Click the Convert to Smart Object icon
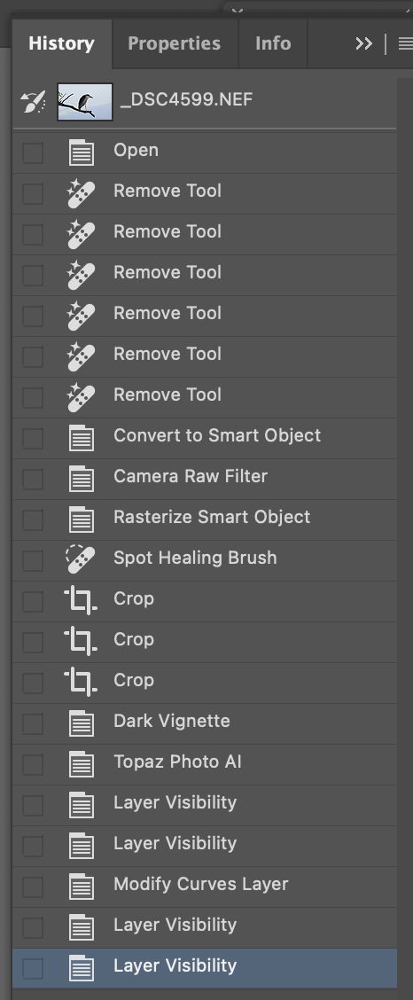 [x=82, y=438]
